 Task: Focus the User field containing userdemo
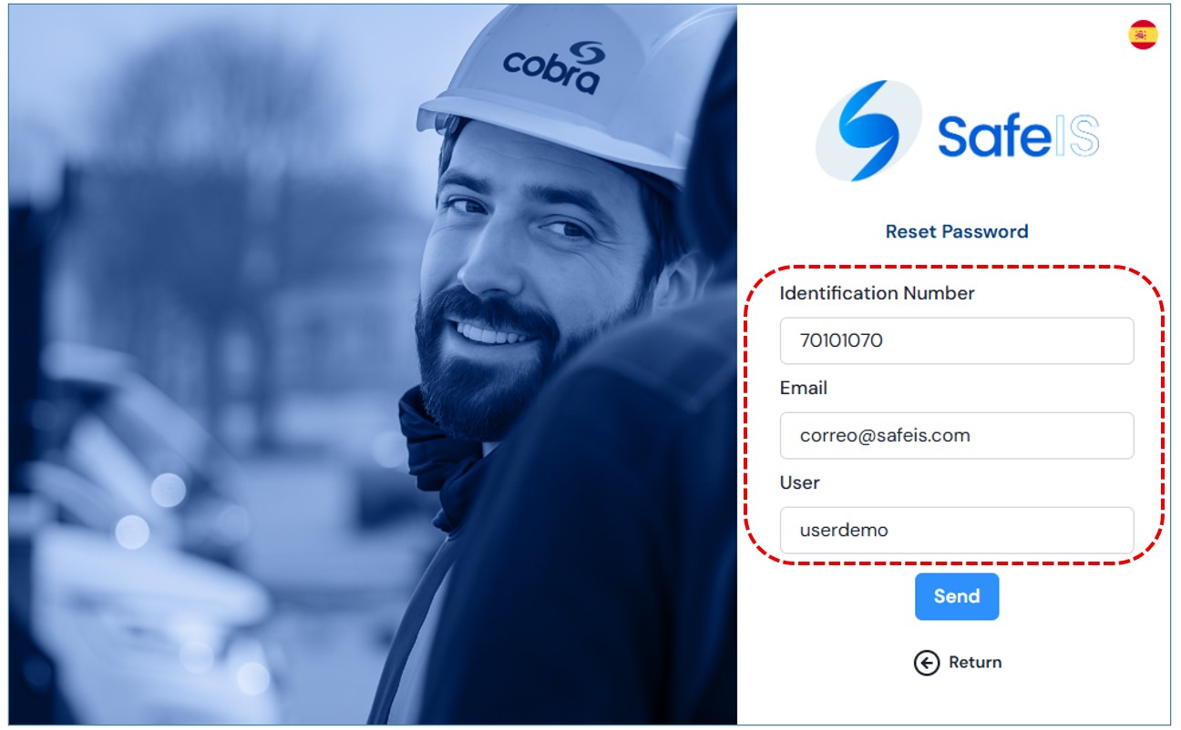pos(957,531)
